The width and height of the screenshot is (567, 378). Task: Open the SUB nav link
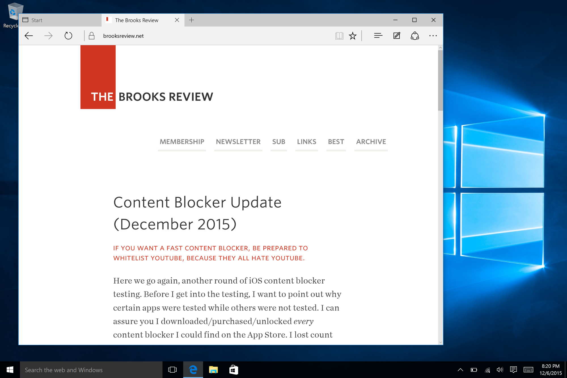[x=279, y=142]
